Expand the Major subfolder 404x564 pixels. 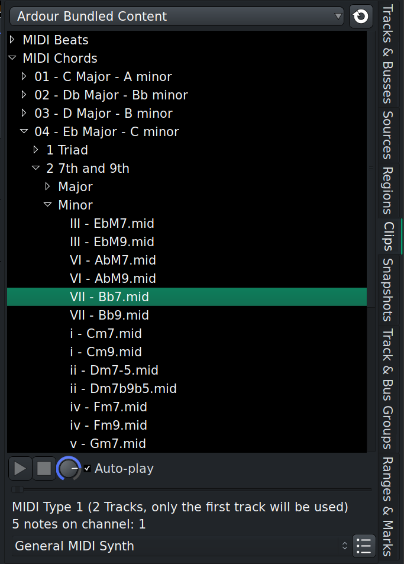click(47, 186)
